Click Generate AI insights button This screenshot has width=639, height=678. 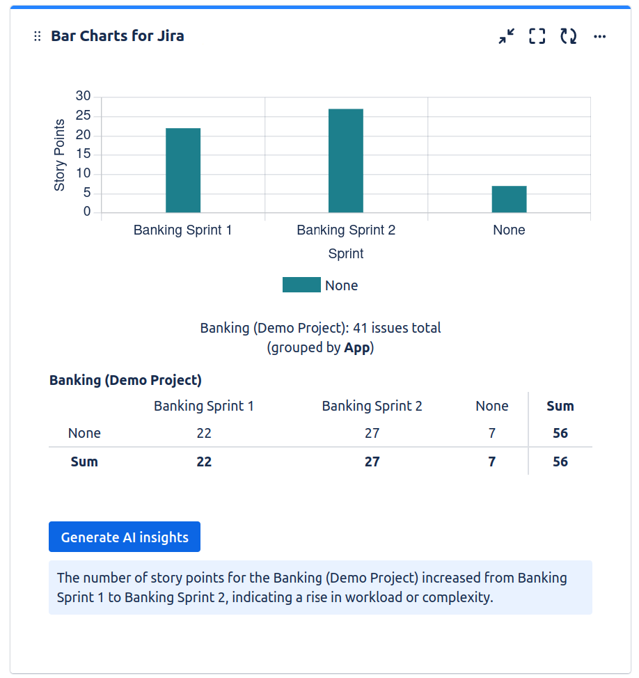pos(125,537)
